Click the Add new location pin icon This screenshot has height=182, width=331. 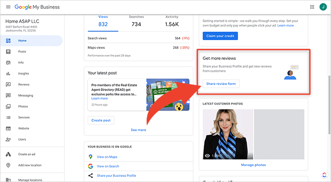point(8,165)
